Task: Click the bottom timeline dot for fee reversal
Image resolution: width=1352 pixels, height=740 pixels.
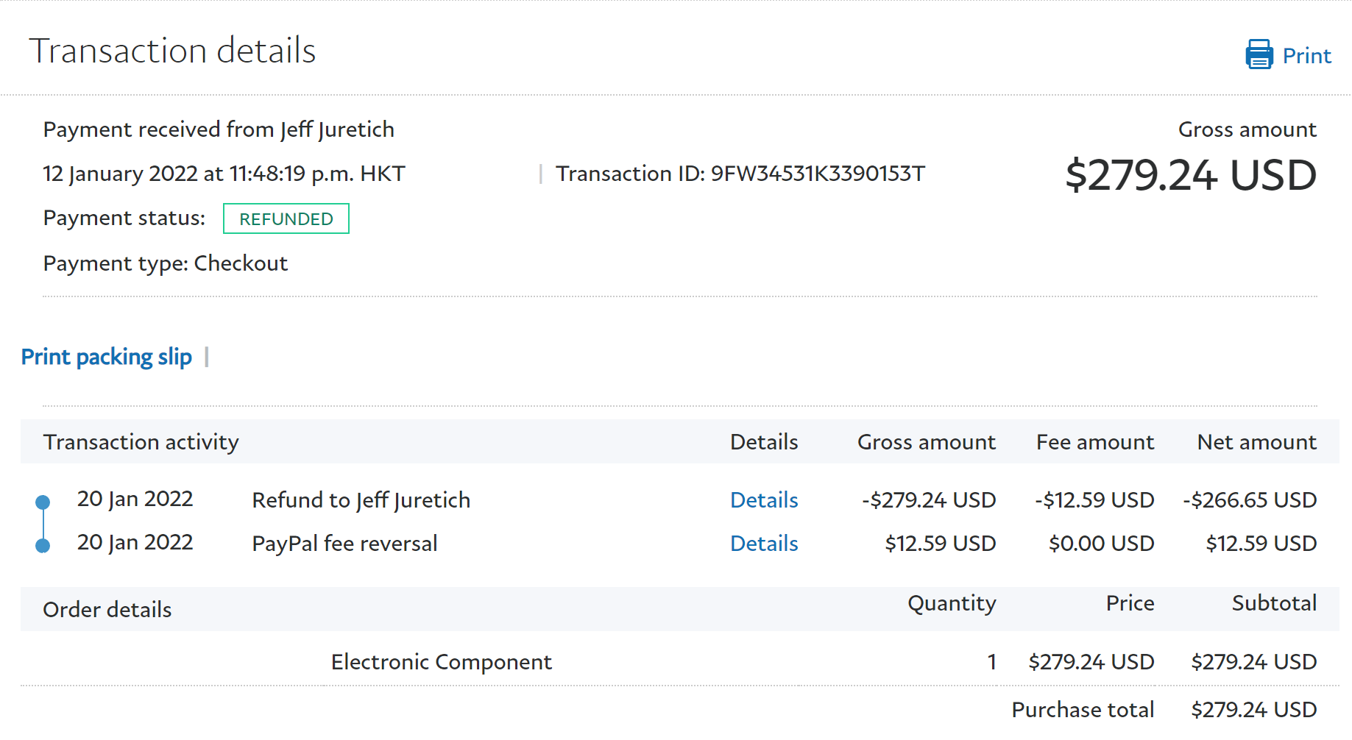Action: pos(43,546)
